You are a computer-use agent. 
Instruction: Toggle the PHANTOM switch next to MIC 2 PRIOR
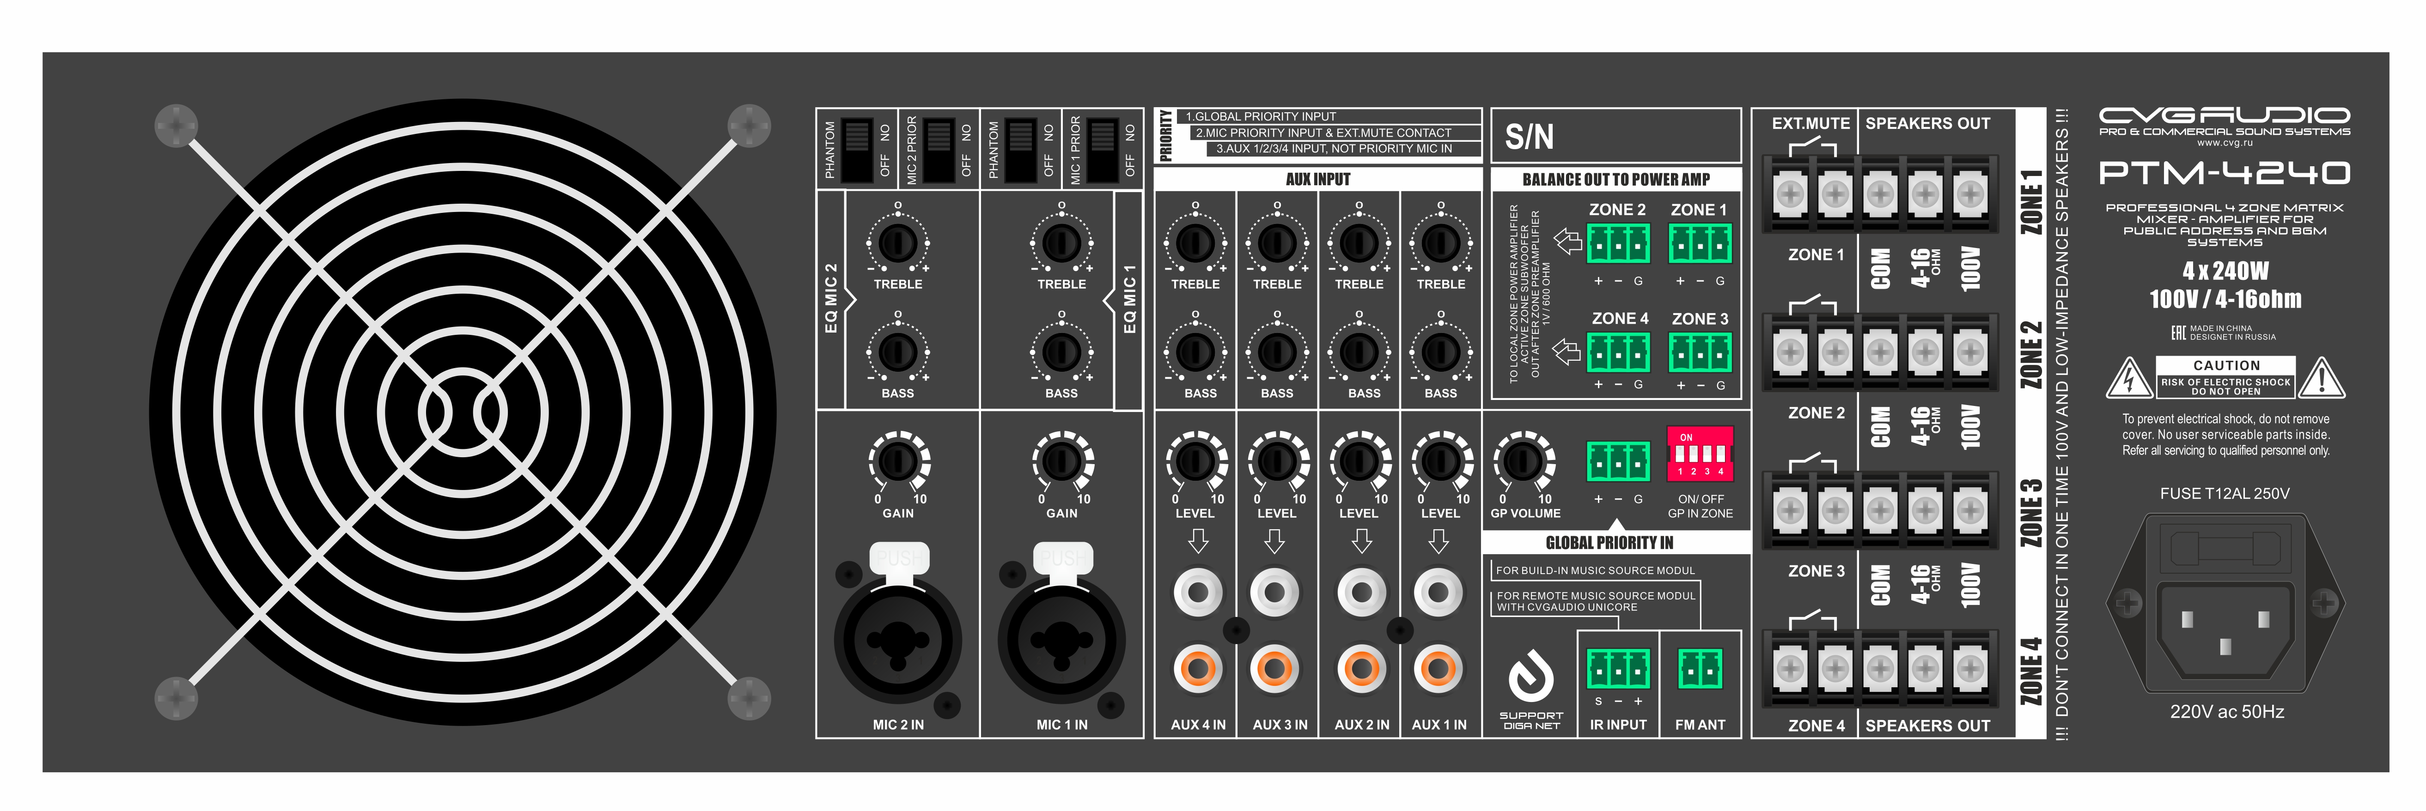(x=856, y=151)
